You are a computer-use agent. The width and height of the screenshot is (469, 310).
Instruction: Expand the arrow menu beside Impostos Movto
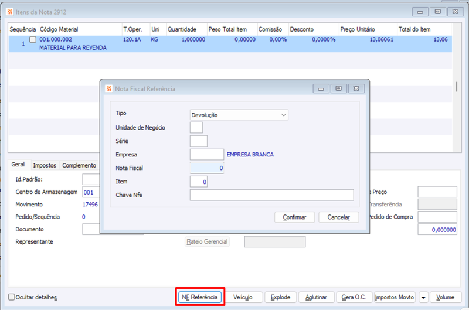[x=423, y=298]
